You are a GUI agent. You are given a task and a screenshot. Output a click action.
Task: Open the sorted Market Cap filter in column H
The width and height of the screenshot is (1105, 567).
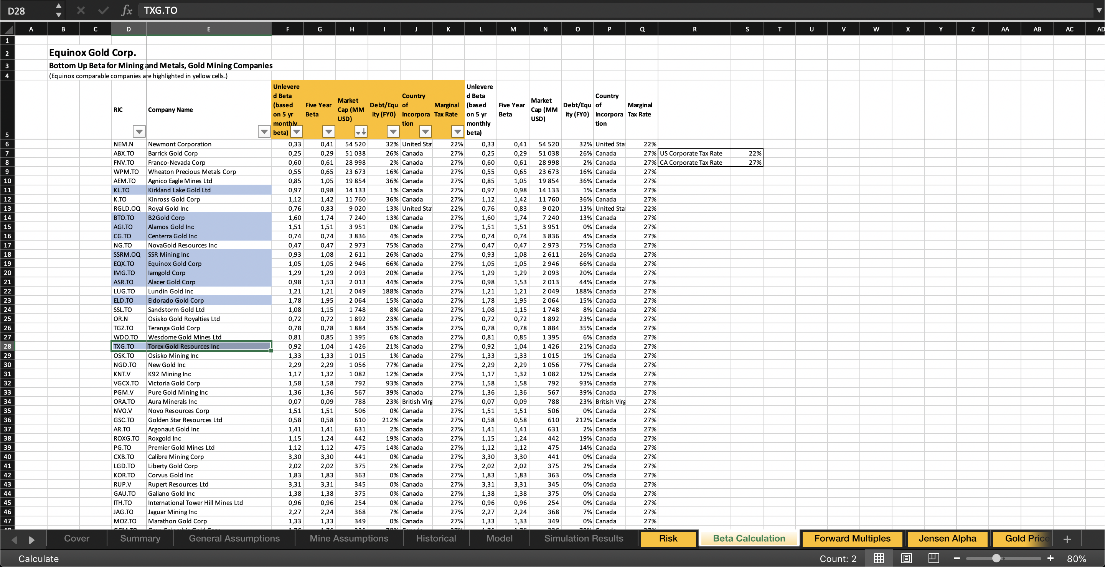coord(361,131)
